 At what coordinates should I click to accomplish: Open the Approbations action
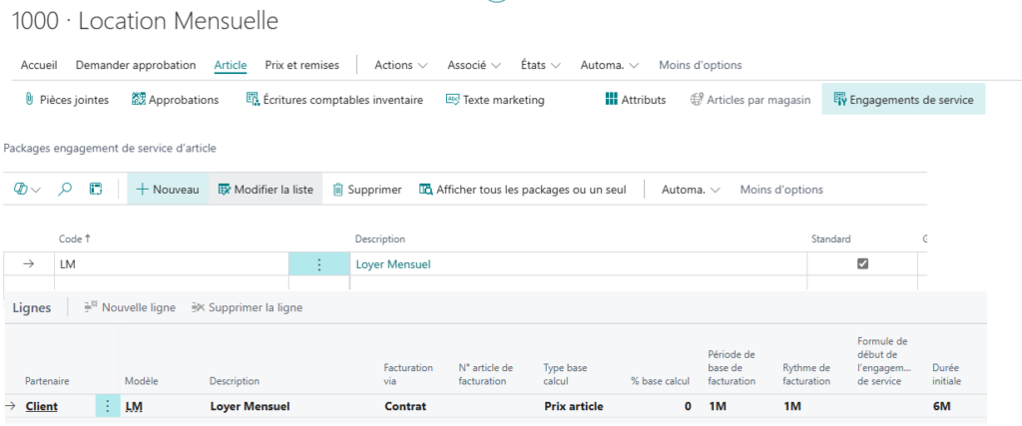(176, 100)
